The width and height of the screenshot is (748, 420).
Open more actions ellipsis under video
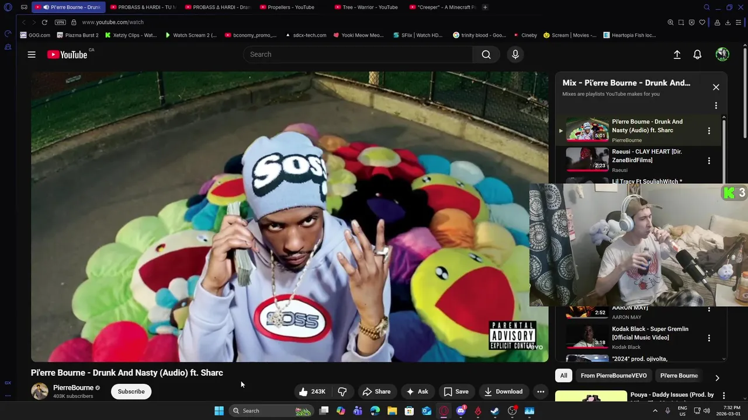coord(541,391)
